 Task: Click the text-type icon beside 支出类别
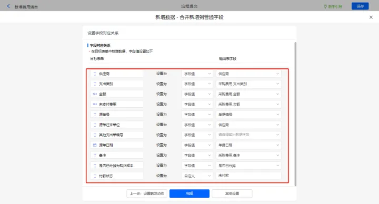tap(95, 84)
